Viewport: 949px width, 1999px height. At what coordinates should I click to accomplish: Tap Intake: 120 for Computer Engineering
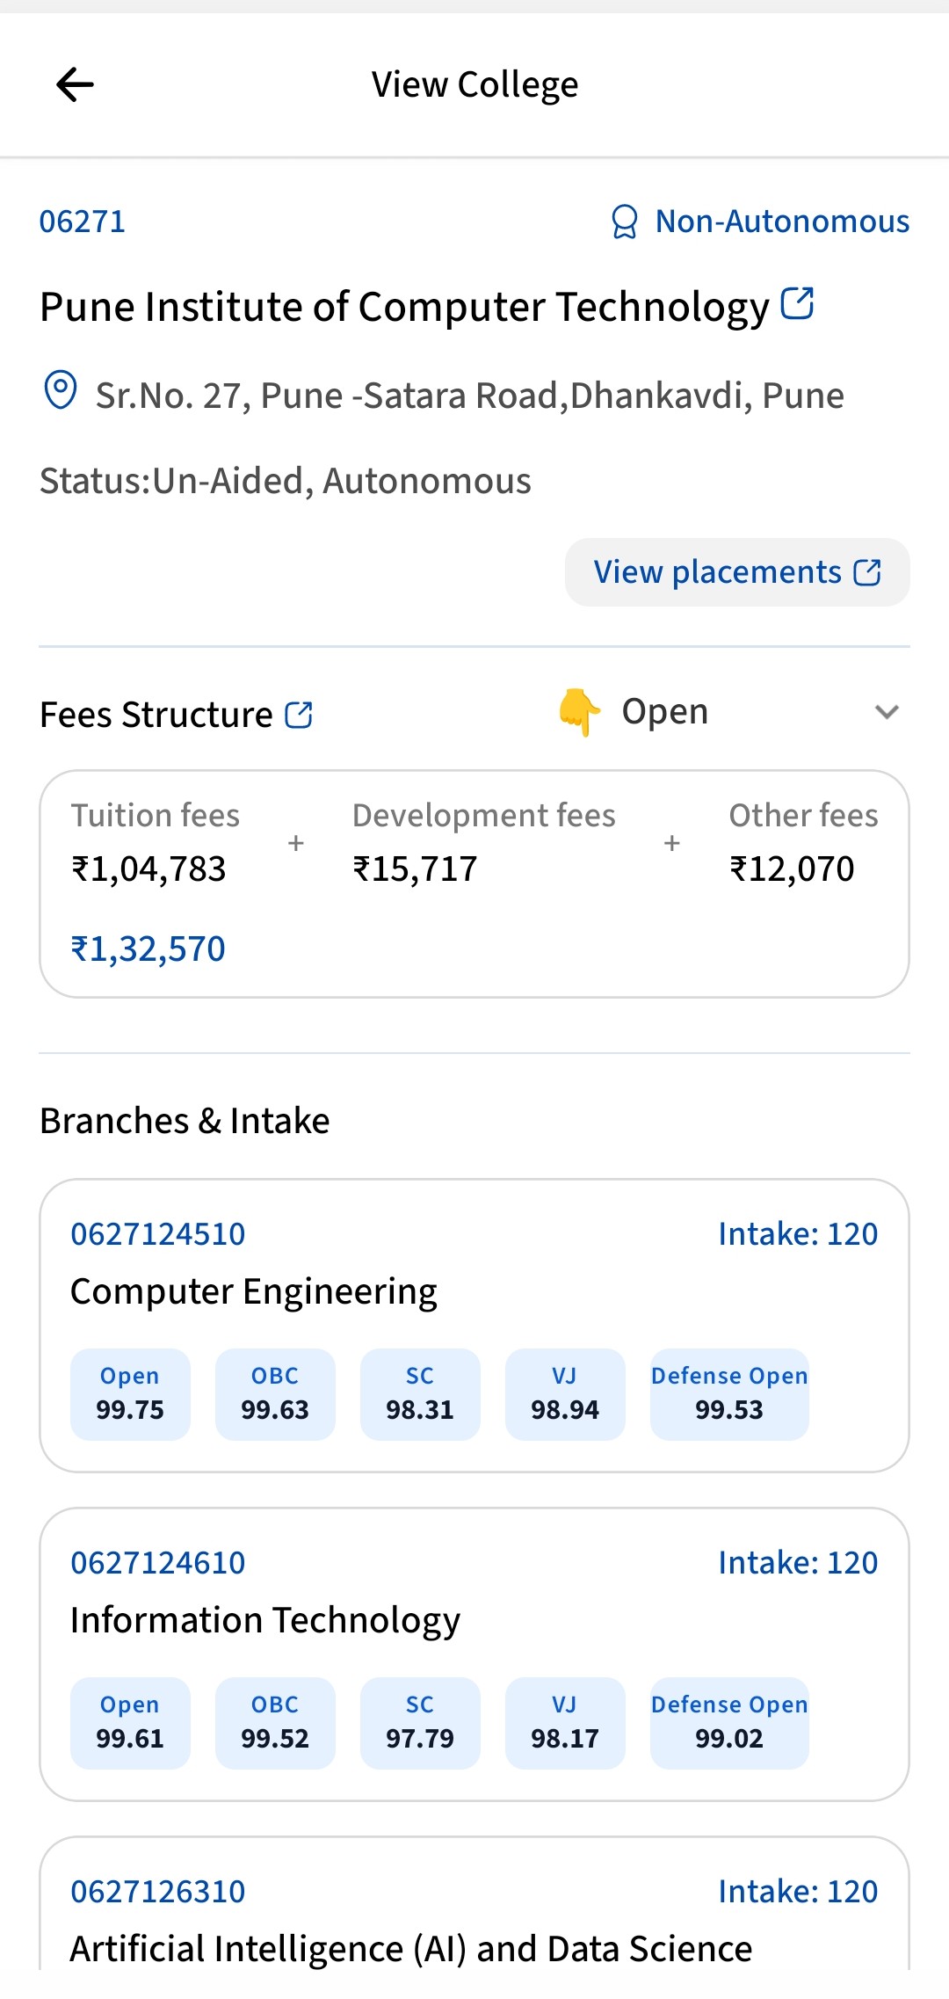[x=798, y=1234]
